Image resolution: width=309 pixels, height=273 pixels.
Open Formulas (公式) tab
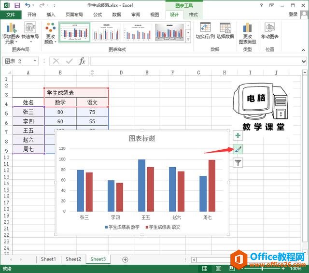(98, 14)
